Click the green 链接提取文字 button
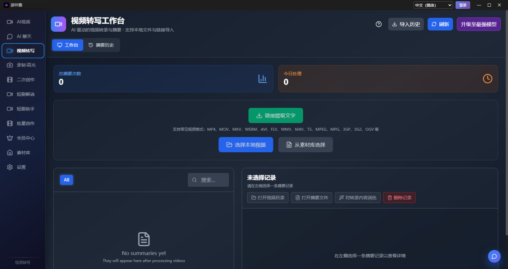The width and height of the screenshot is (508, 269). coord(276,115)
